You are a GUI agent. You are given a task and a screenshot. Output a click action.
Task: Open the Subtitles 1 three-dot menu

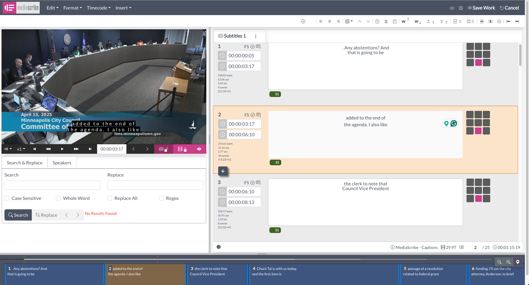pos(256,36)
